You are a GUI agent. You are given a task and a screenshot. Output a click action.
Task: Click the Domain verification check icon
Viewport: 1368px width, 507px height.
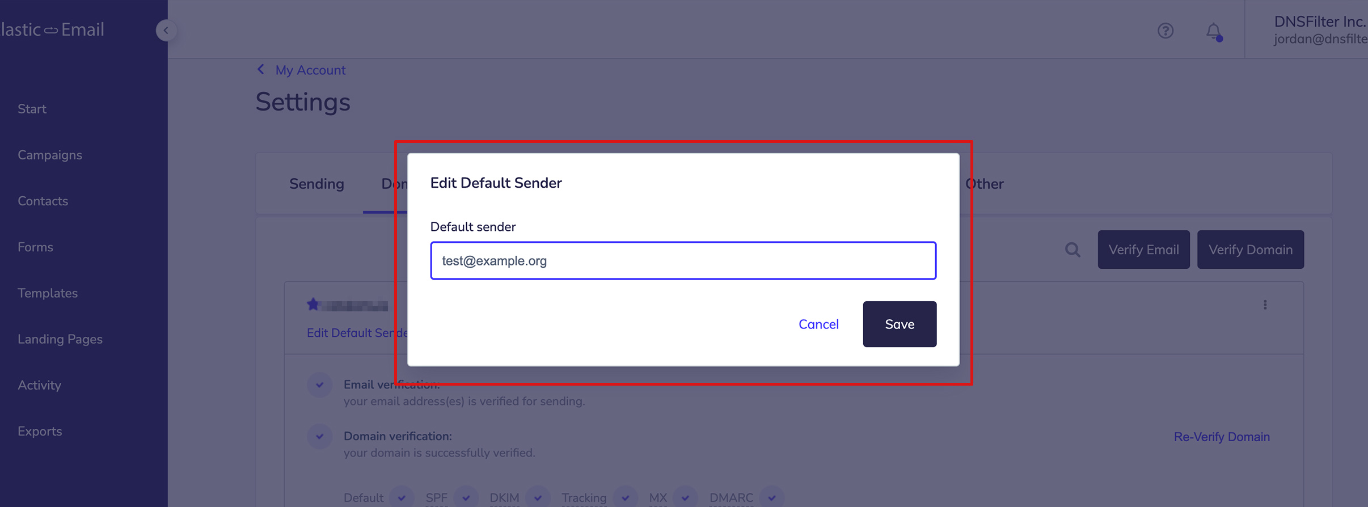(319, 436)
